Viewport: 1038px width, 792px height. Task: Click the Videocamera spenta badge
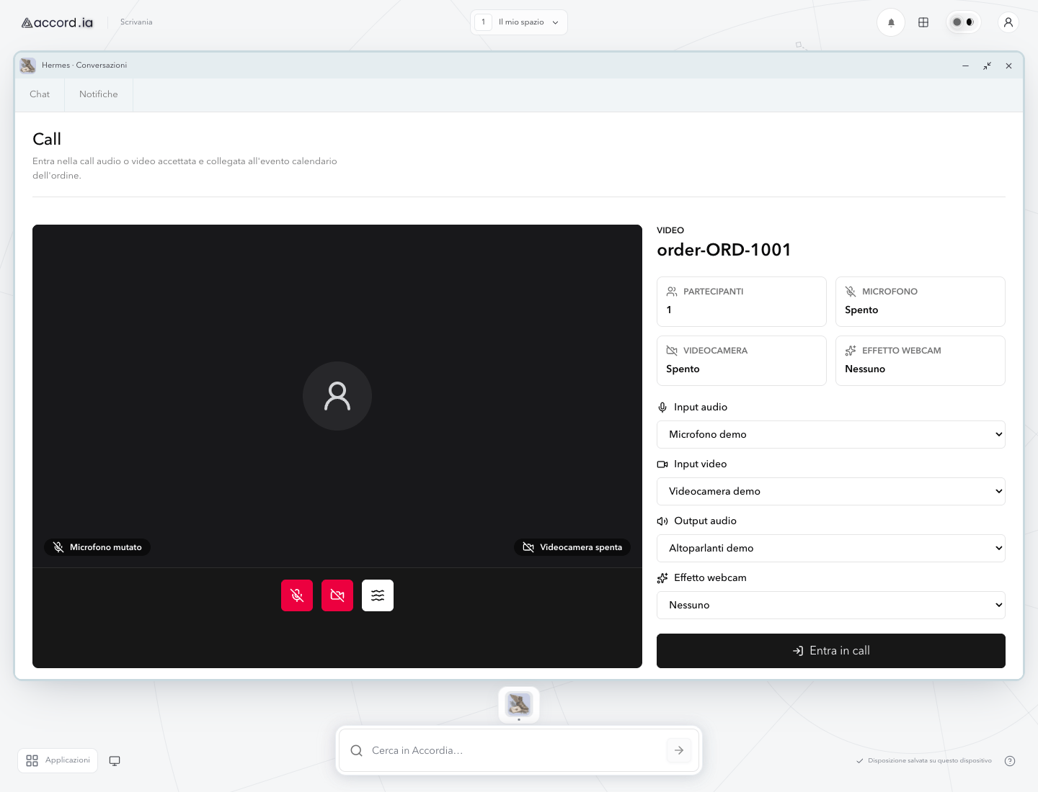pyautogui.click(x=572, y=547)
